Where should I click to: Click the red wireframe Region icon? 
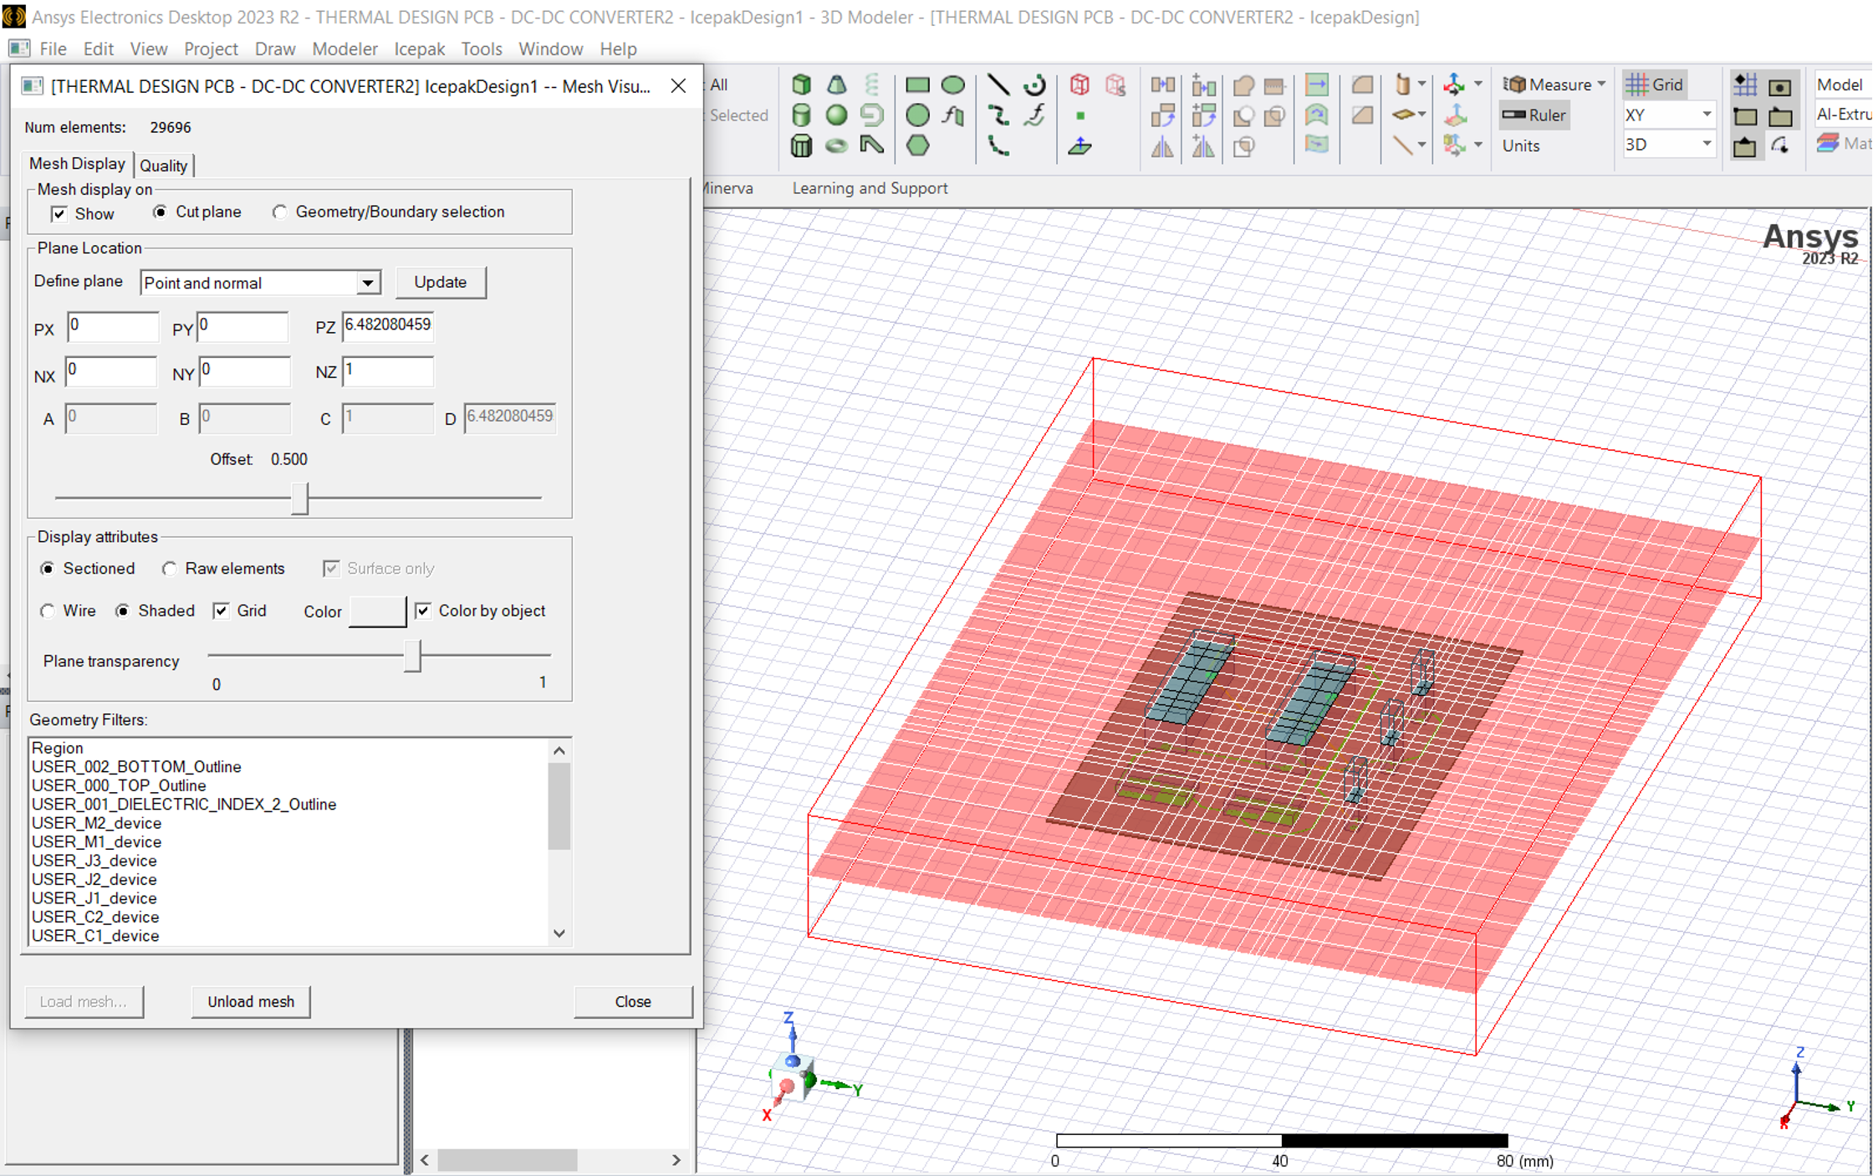coord(1079,84)
